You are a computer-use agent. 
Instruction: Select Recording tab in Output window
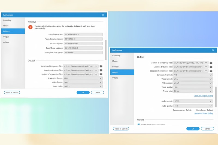coord(122,55)
